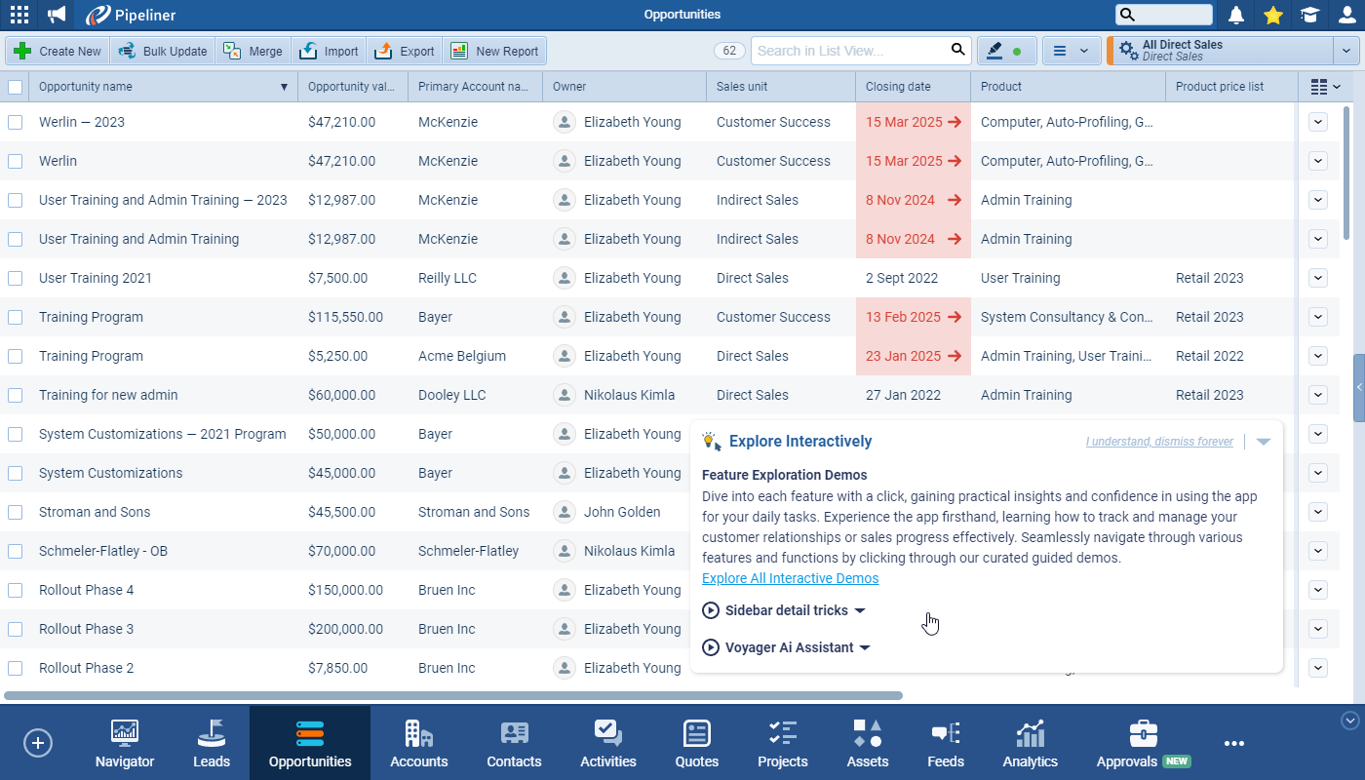Click the favorites star icon
This screenshot has width=1365, height=780.
point(1272,15)
